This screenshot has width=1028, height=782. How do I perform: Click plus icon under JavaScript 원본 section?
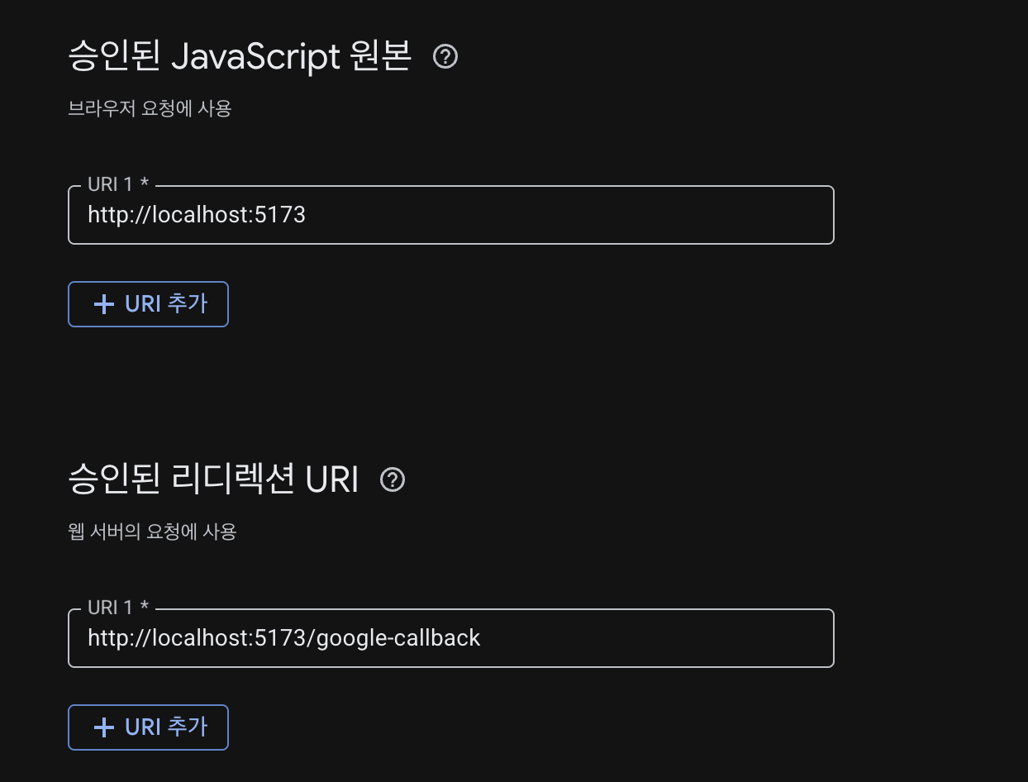(x=104, y=304)
